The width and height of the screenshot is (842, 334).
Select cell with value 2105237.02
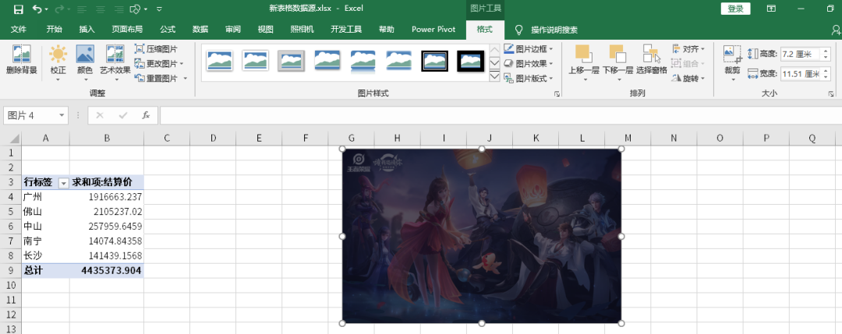click(x=107, y=211)
